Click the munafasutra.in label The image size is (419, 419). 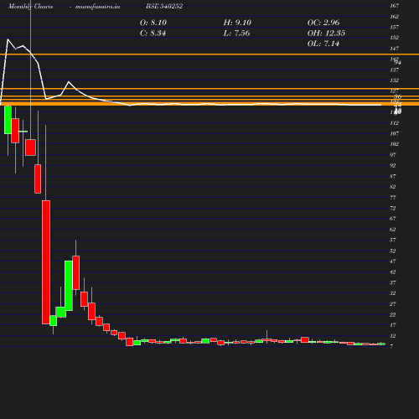(97, 6)
